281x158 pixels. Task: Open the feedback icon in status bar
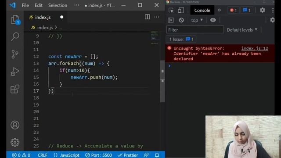(x=146, y=155)
